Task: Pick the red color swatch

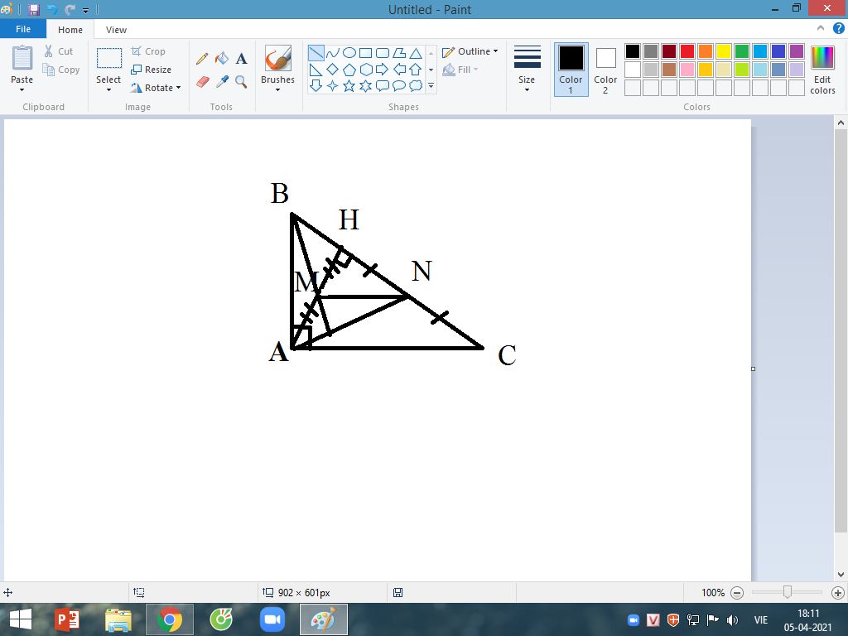Action: 687,51
